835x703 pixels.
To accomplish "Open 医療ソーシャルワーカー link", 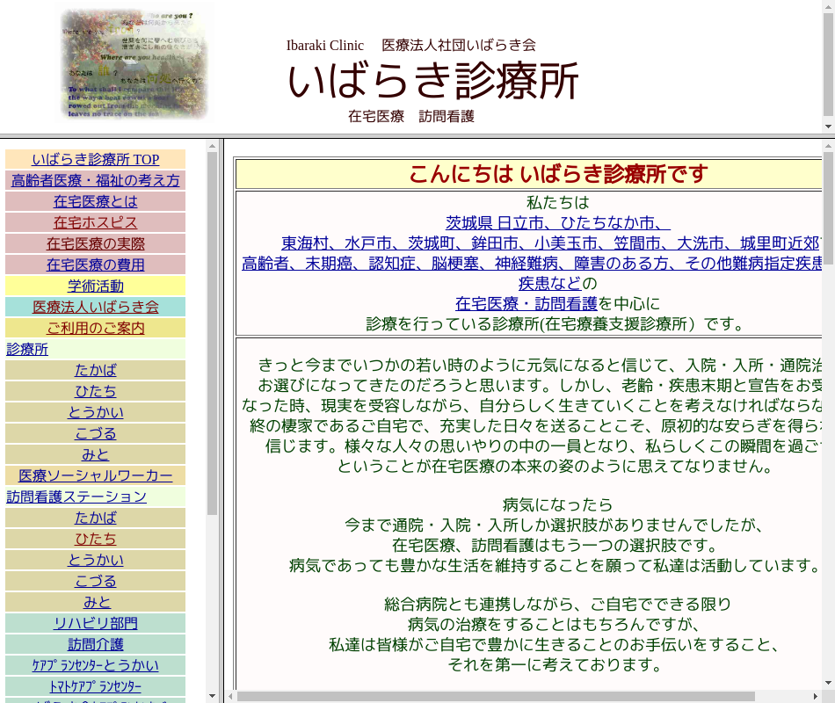I will point(95,475).
